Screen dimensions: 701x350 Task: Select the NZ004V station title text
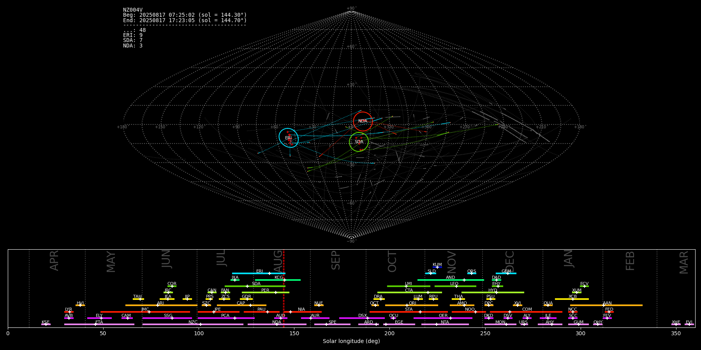[x=133, y=10]
